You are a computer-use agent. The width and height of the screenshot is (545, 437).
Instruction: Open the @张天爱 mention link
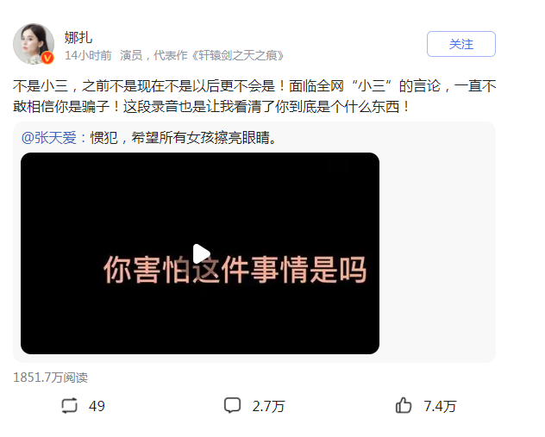point(49,138)
